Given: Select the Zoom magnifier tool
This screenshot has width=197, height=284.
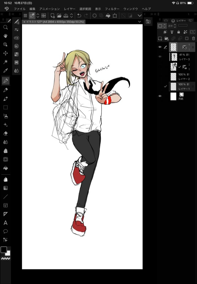Looking at the screenshot, I should 5,27.
